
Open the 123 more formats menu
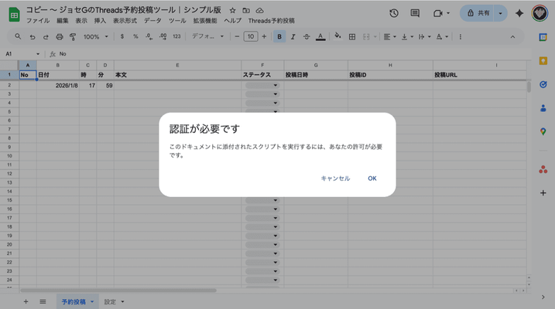click(176, 37)
